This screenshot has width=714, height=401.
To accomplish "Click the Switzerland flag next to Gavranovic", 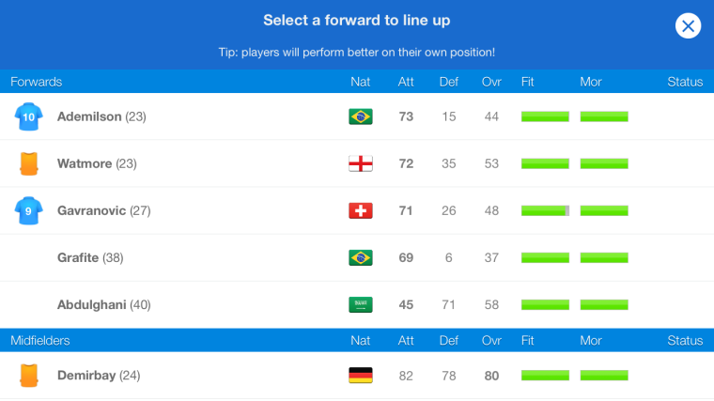I will [361, 210].
